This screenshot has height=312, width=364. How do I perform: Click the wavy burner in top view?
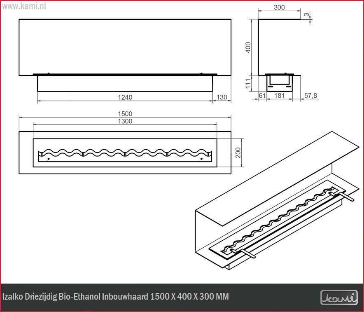[125, 152]
